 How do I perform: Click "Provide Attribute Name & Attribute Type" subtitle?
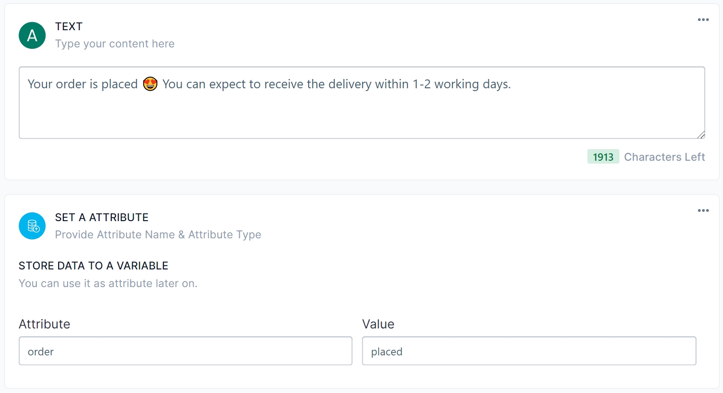tap(158, 235)
